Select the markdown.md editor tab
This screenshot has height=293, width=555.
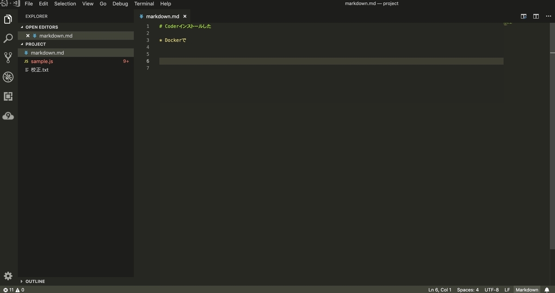point(162,16)
